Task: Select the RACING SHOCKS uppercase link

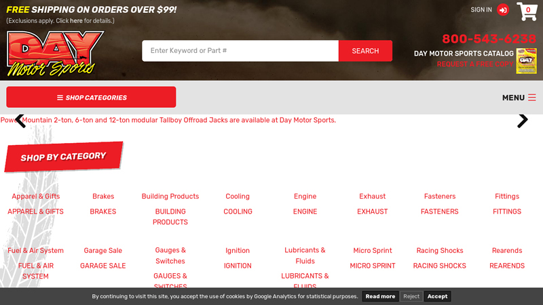Action: [x=440, y=266]
